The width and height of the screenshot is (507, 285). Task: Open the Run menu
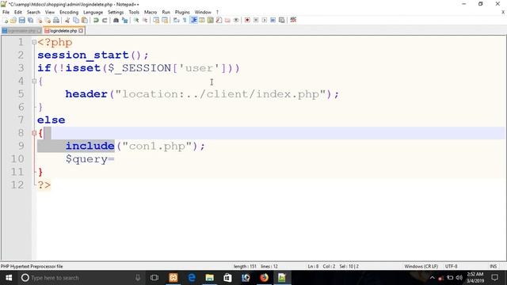(x=166, y=13)
